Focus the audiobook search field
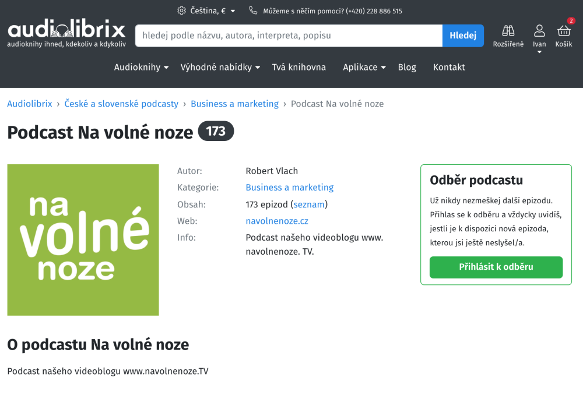Viewport: 583px width, 395px height. (289, 36)
